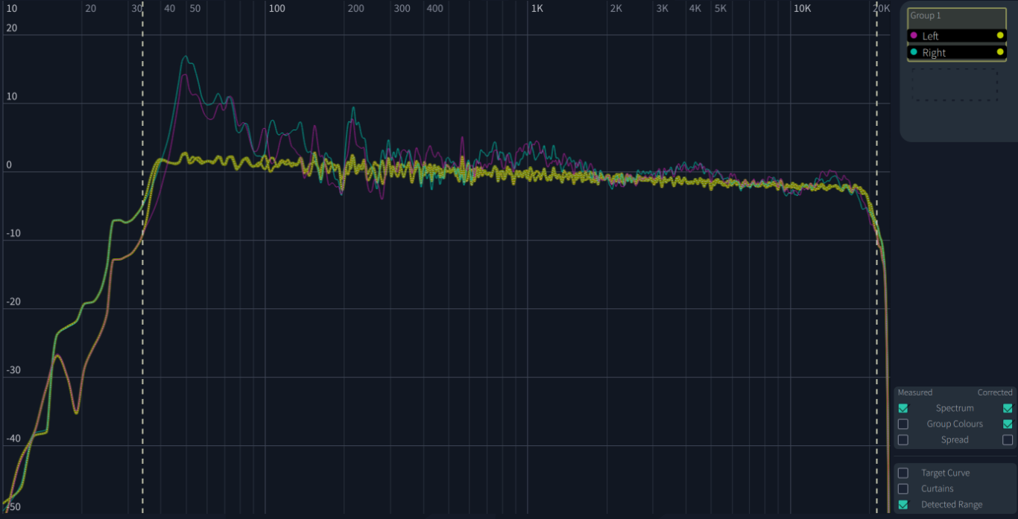Click the magenta dot of Left channel

tap(914, 36)
